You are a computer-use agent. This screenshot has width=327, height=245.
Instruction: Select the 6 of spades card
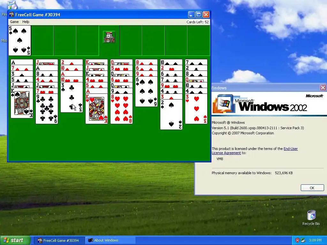[x=146, y=92]
